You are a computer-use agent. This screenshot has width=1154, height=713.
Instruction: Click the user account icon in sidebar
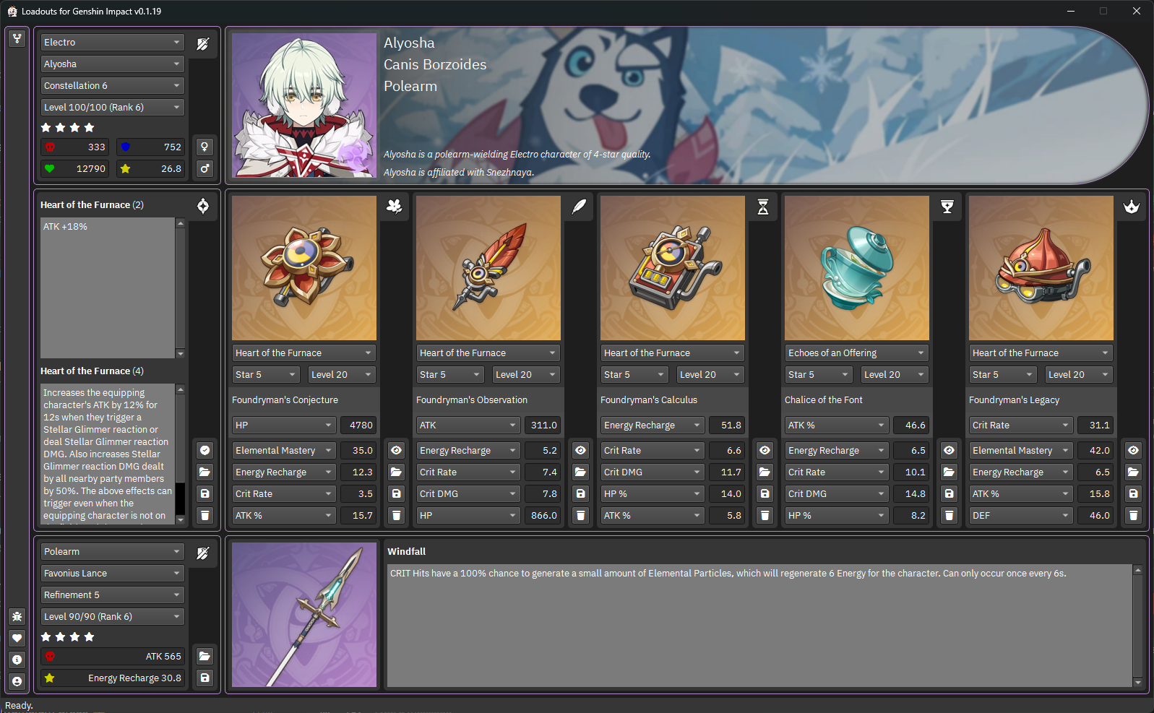pyautogui.click(x=17, y=682)
